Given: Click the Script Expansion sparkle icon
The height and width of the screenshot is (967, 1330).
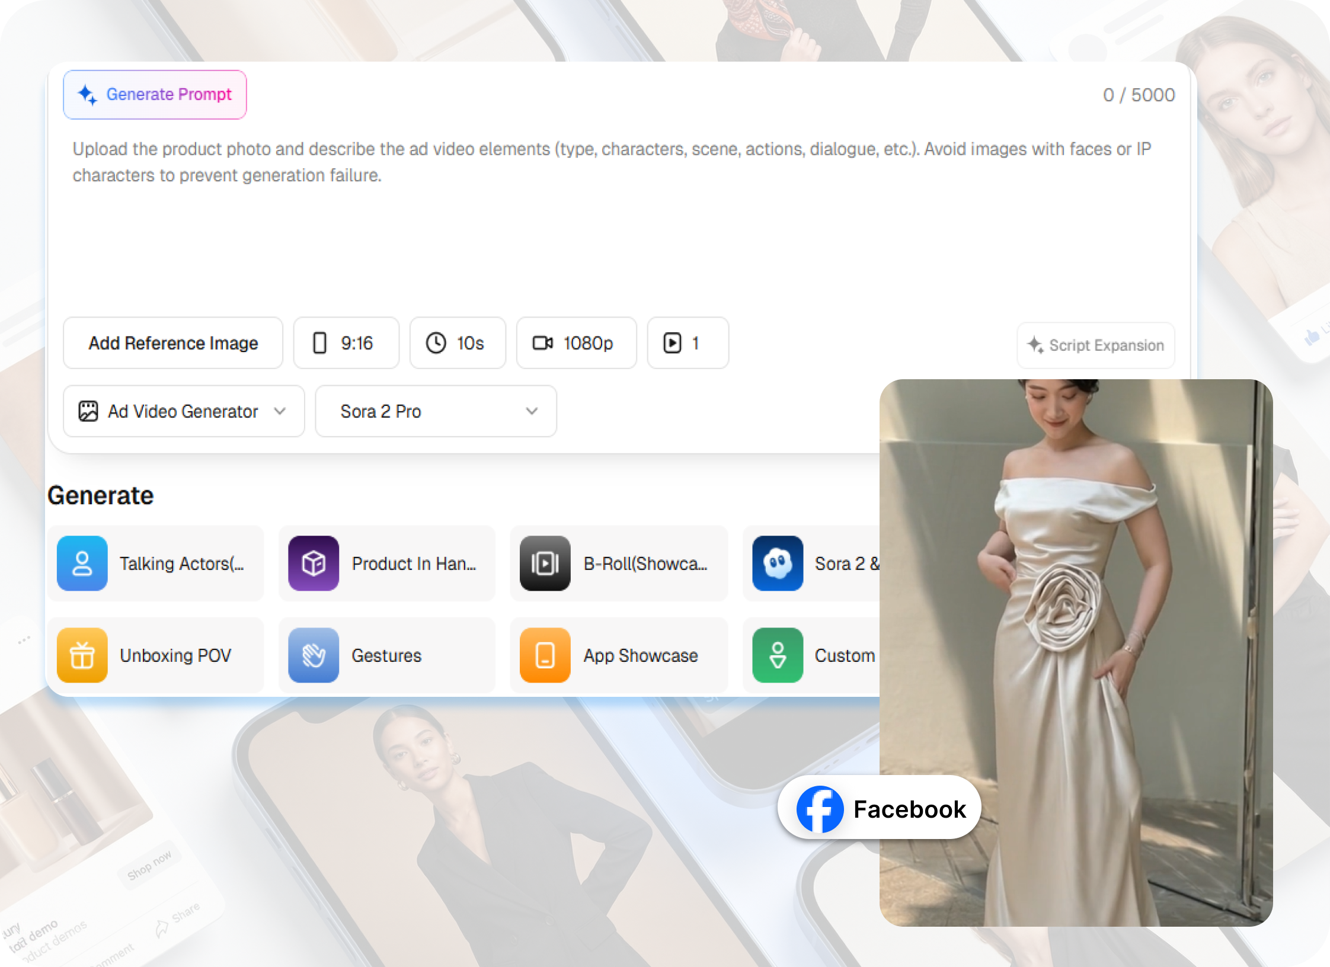Looking at the screenshot, I should coord(1035,345).
